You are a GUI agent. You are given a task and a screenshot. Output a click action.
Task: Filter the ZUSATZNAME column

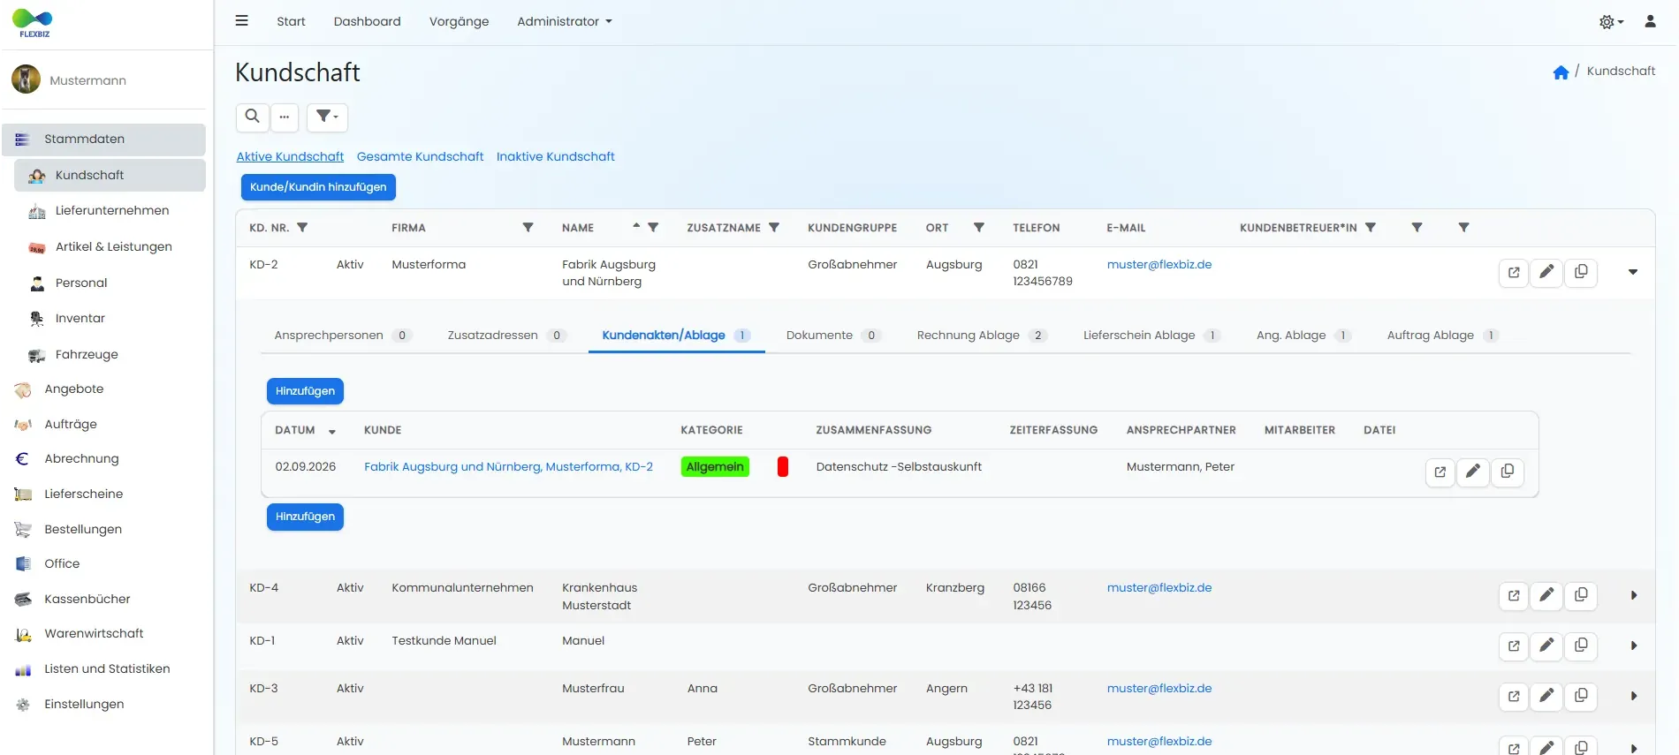click(x=774, y=228)
